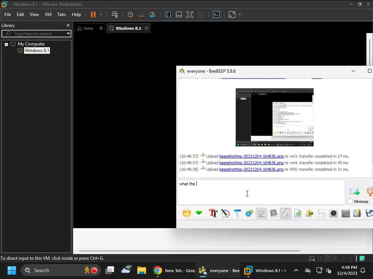Open the VMware View menu

pyautogui.click(x=34, y=15)
